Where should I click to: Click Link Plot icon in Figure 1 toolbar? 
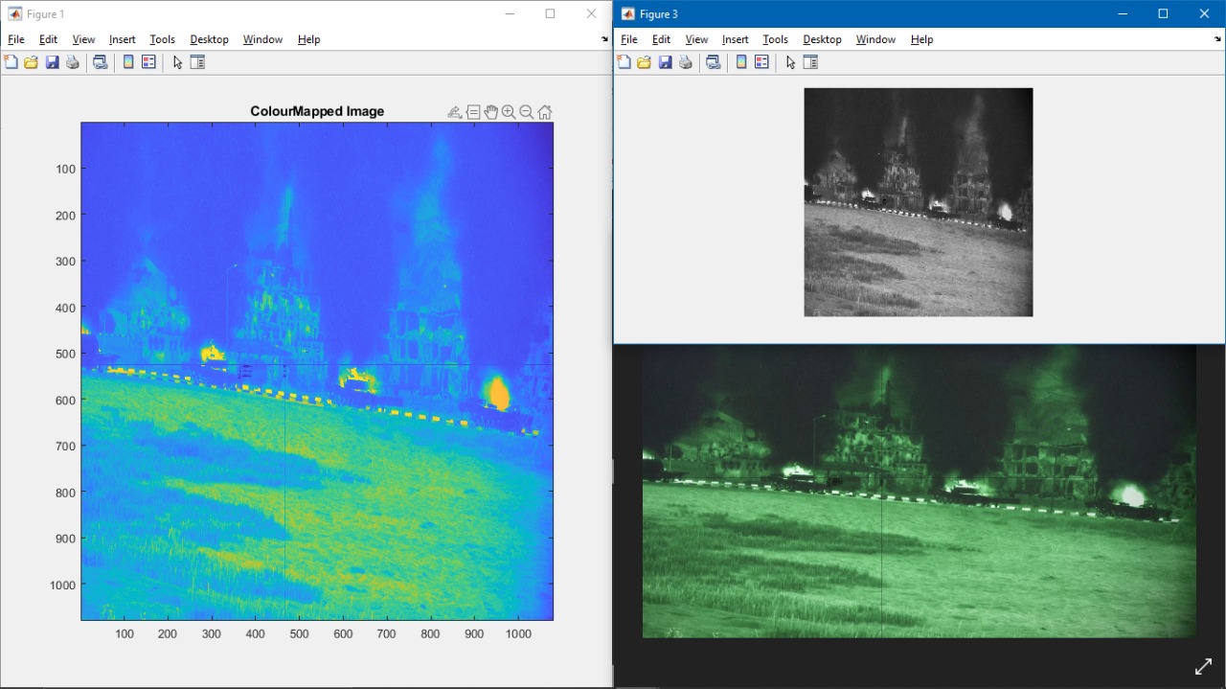coord(100,62)
